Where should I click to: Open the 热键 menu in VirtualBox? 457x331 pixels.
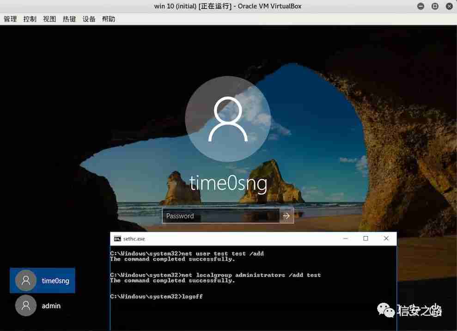coord(69,19)
